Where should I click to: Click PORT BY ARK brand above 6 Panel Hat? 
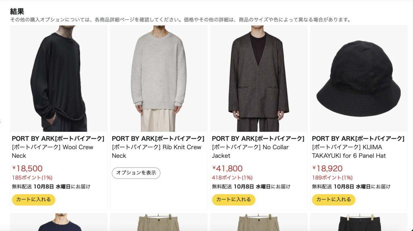pyautogui.click(x=358, y=139)
